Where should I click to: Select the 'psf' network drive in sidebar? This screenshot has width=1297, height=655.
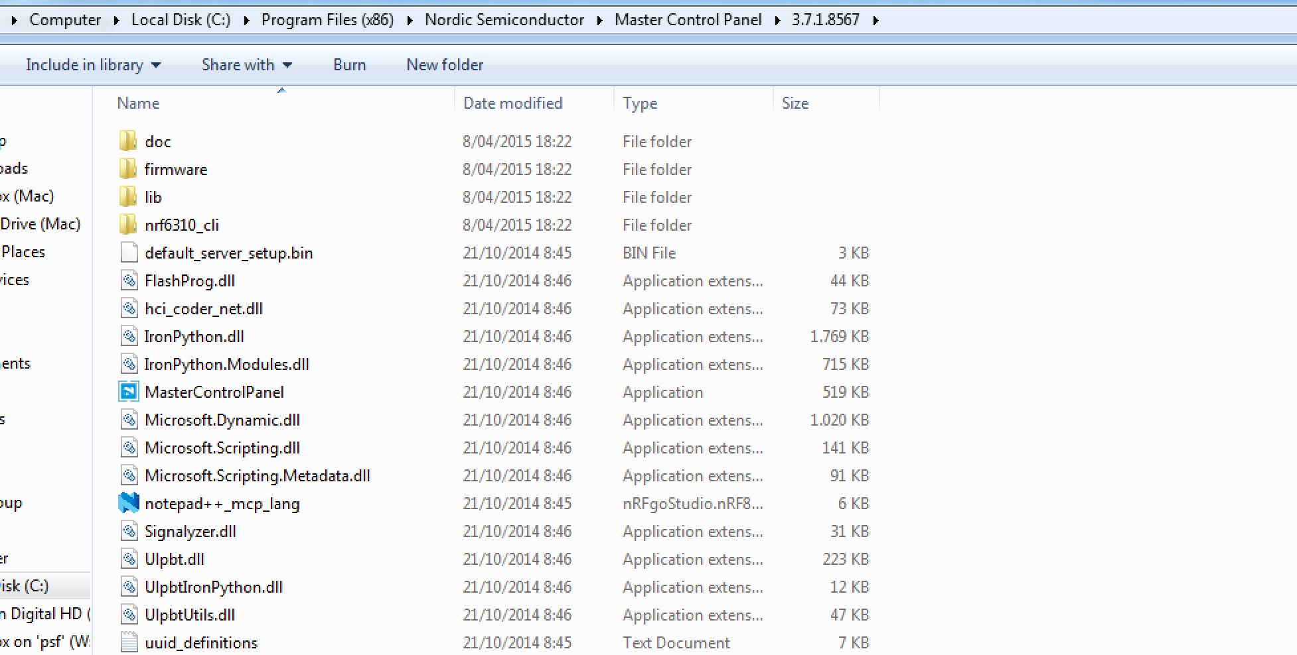[45, 642]
